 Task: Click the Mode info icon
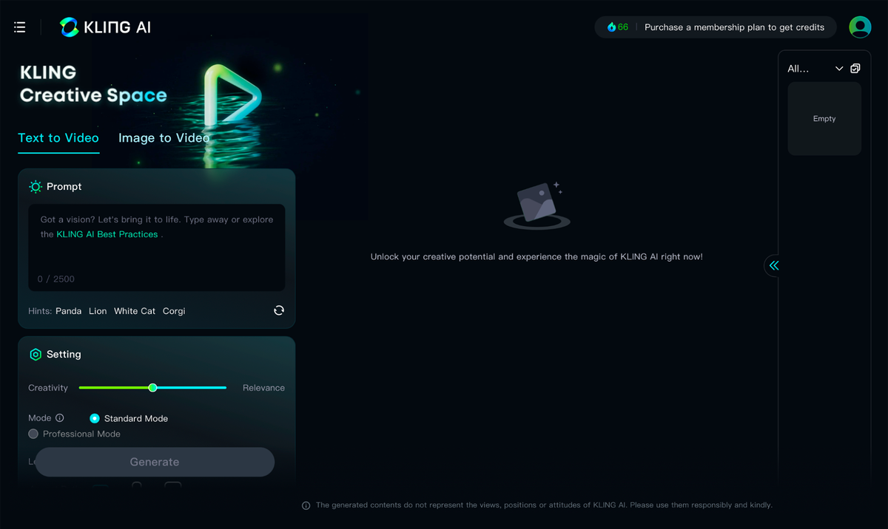coord(60,418)
